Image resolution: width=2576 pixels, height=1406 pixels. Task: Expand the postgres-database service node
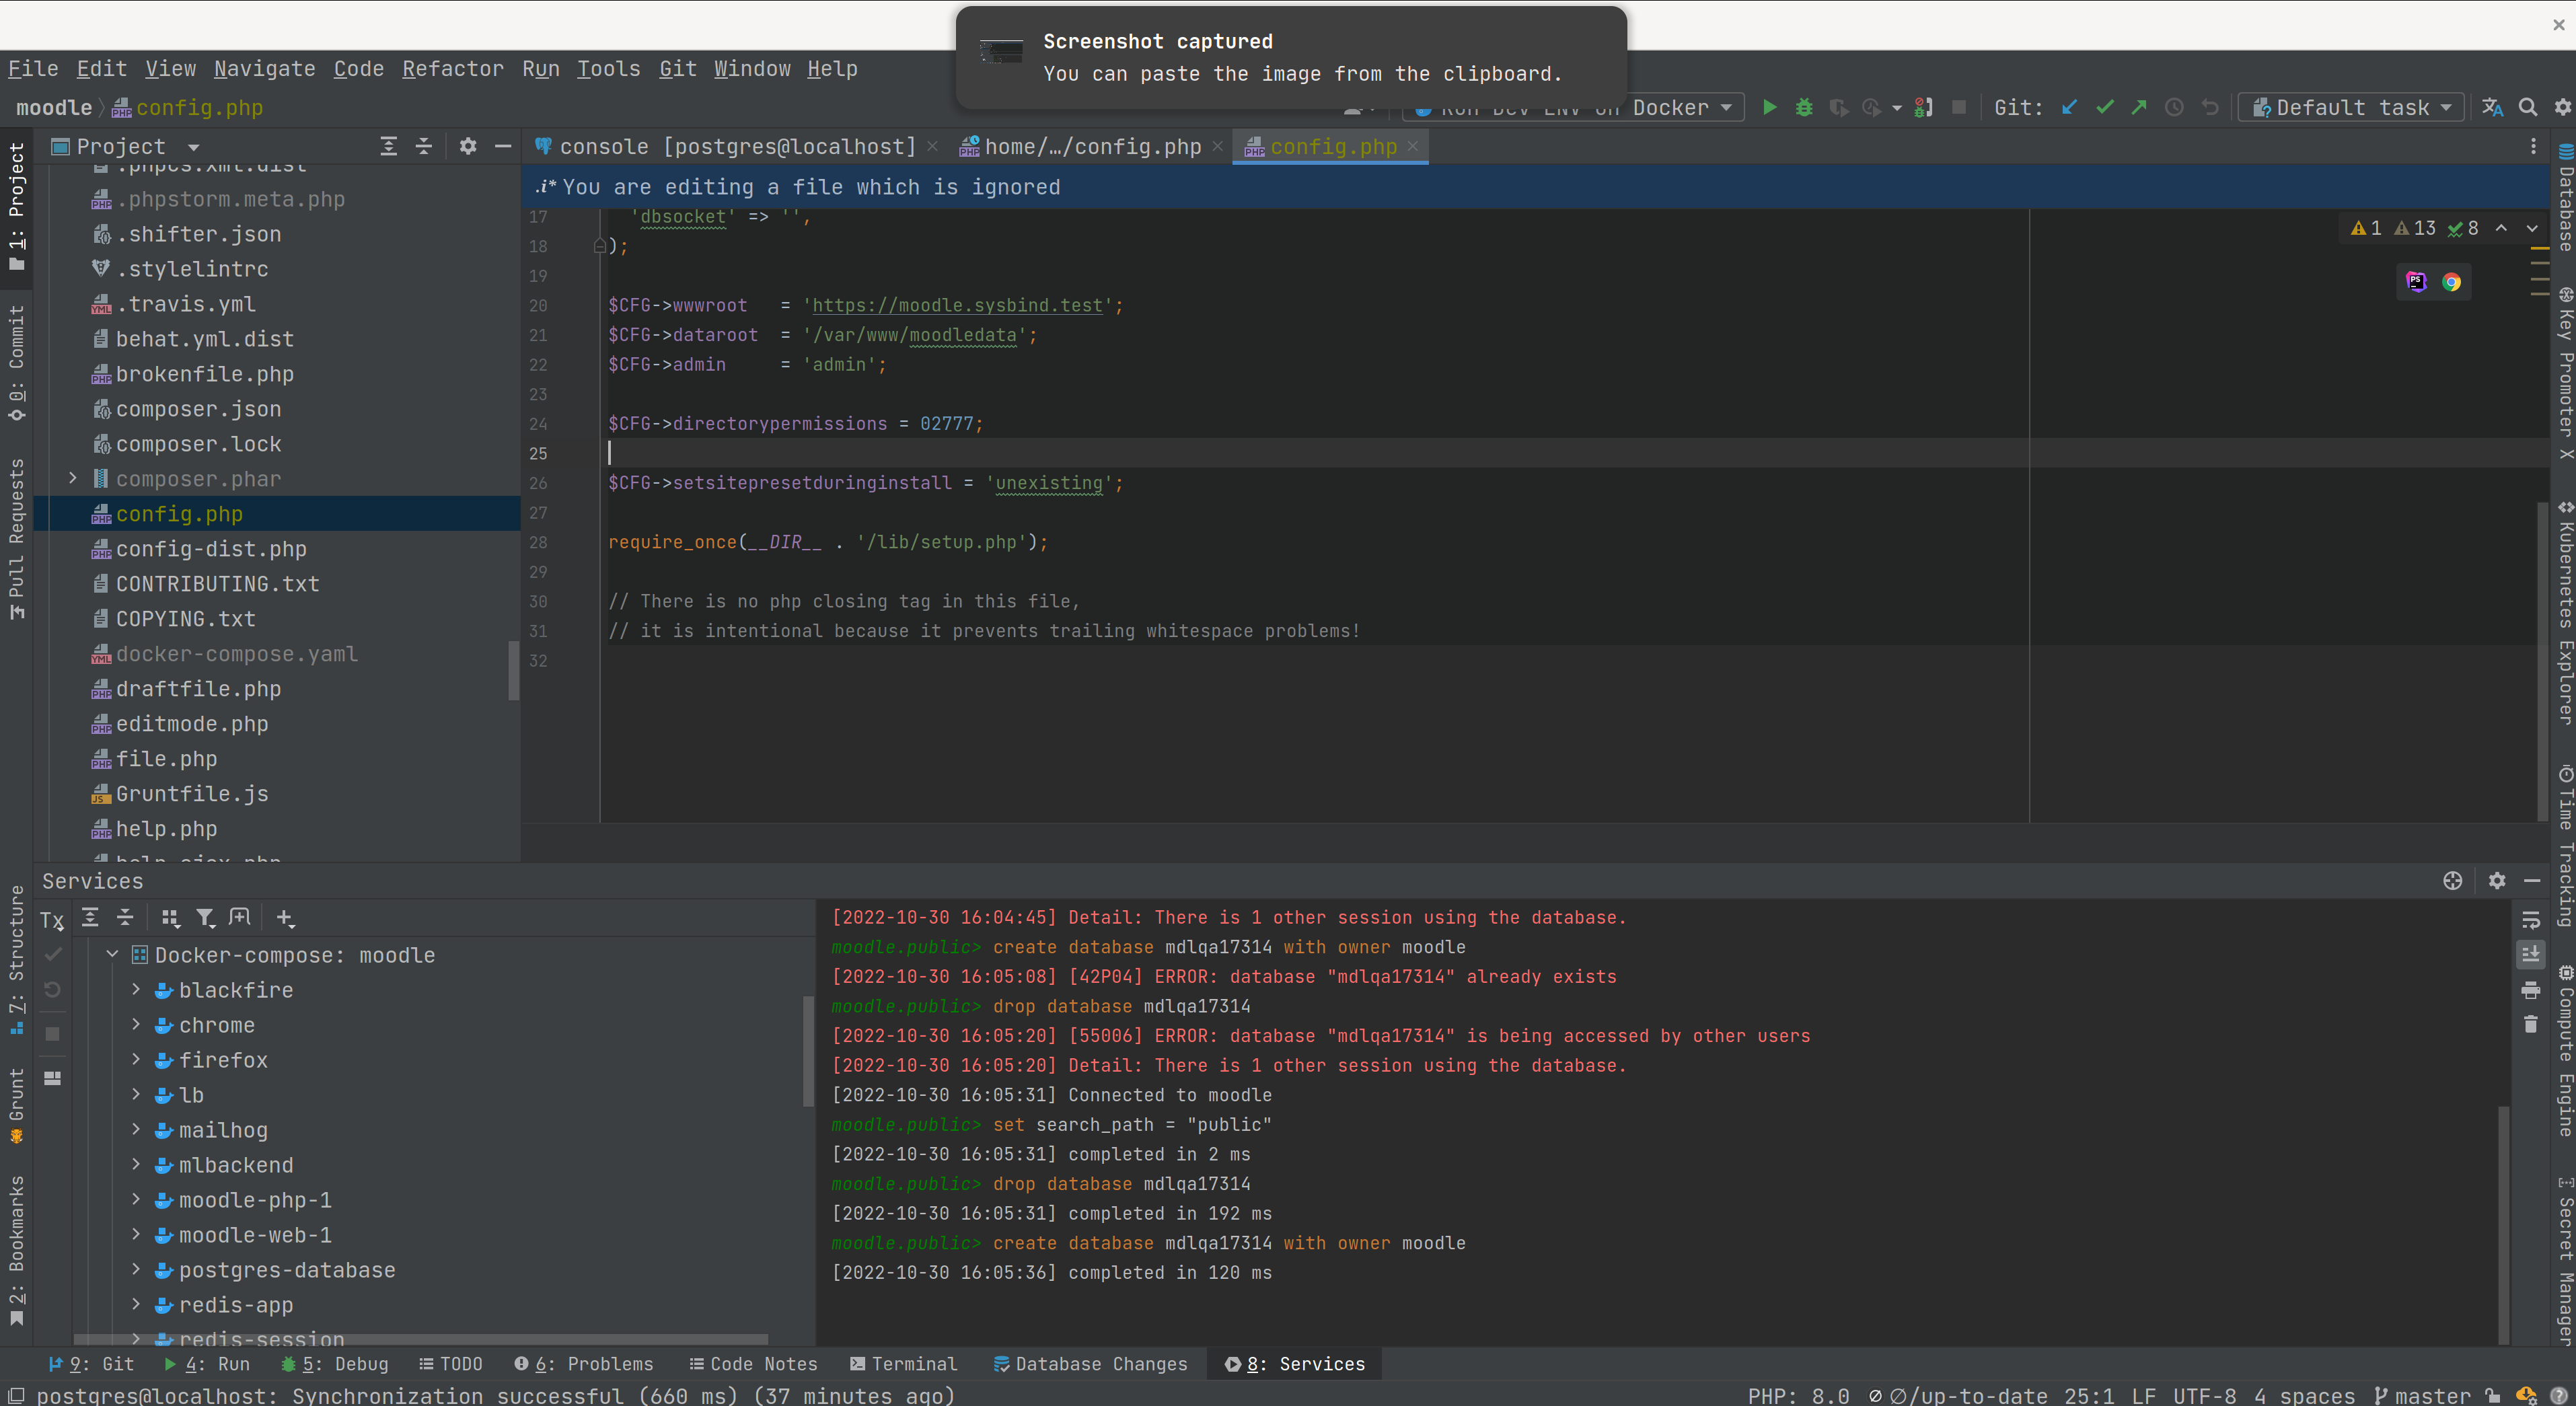click(x=137, y=1270)
